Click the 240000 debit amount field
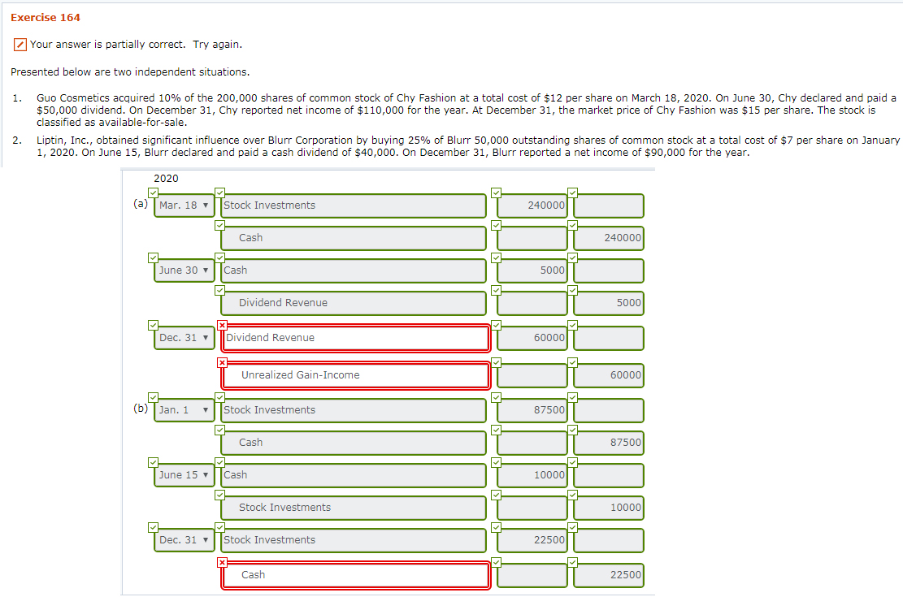The image size is (903, 597). pos(532,205)
